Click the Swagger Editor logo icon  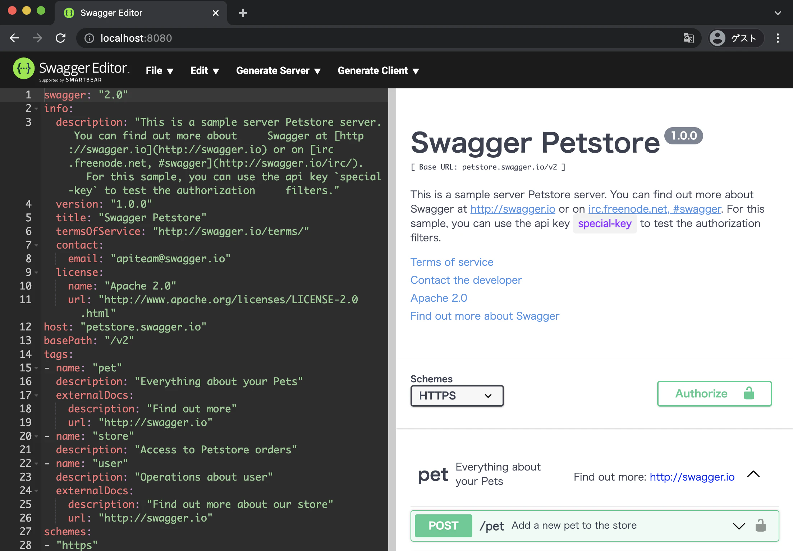[24, 68]
